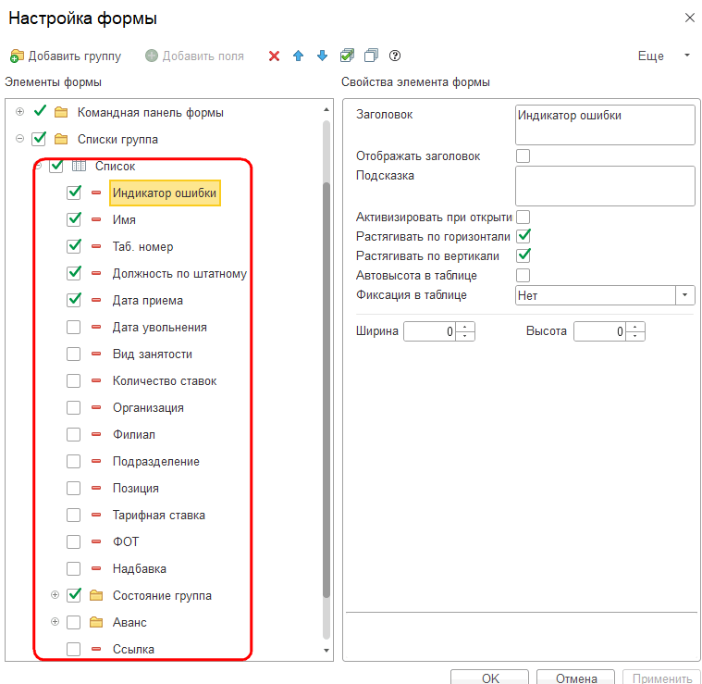Open the Фиксация в таблице dropdown
Screen dimensions: 702x684
click(x=684, y=295)
